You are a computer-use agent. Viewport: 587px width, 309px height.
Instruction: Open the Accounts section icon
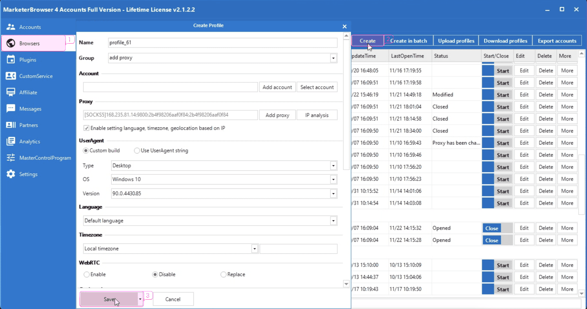pyautogui.click(x=11, y=27)
